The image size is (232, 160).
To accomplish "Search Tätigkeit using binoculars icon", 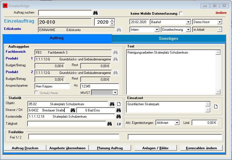I will click(110, 124).
